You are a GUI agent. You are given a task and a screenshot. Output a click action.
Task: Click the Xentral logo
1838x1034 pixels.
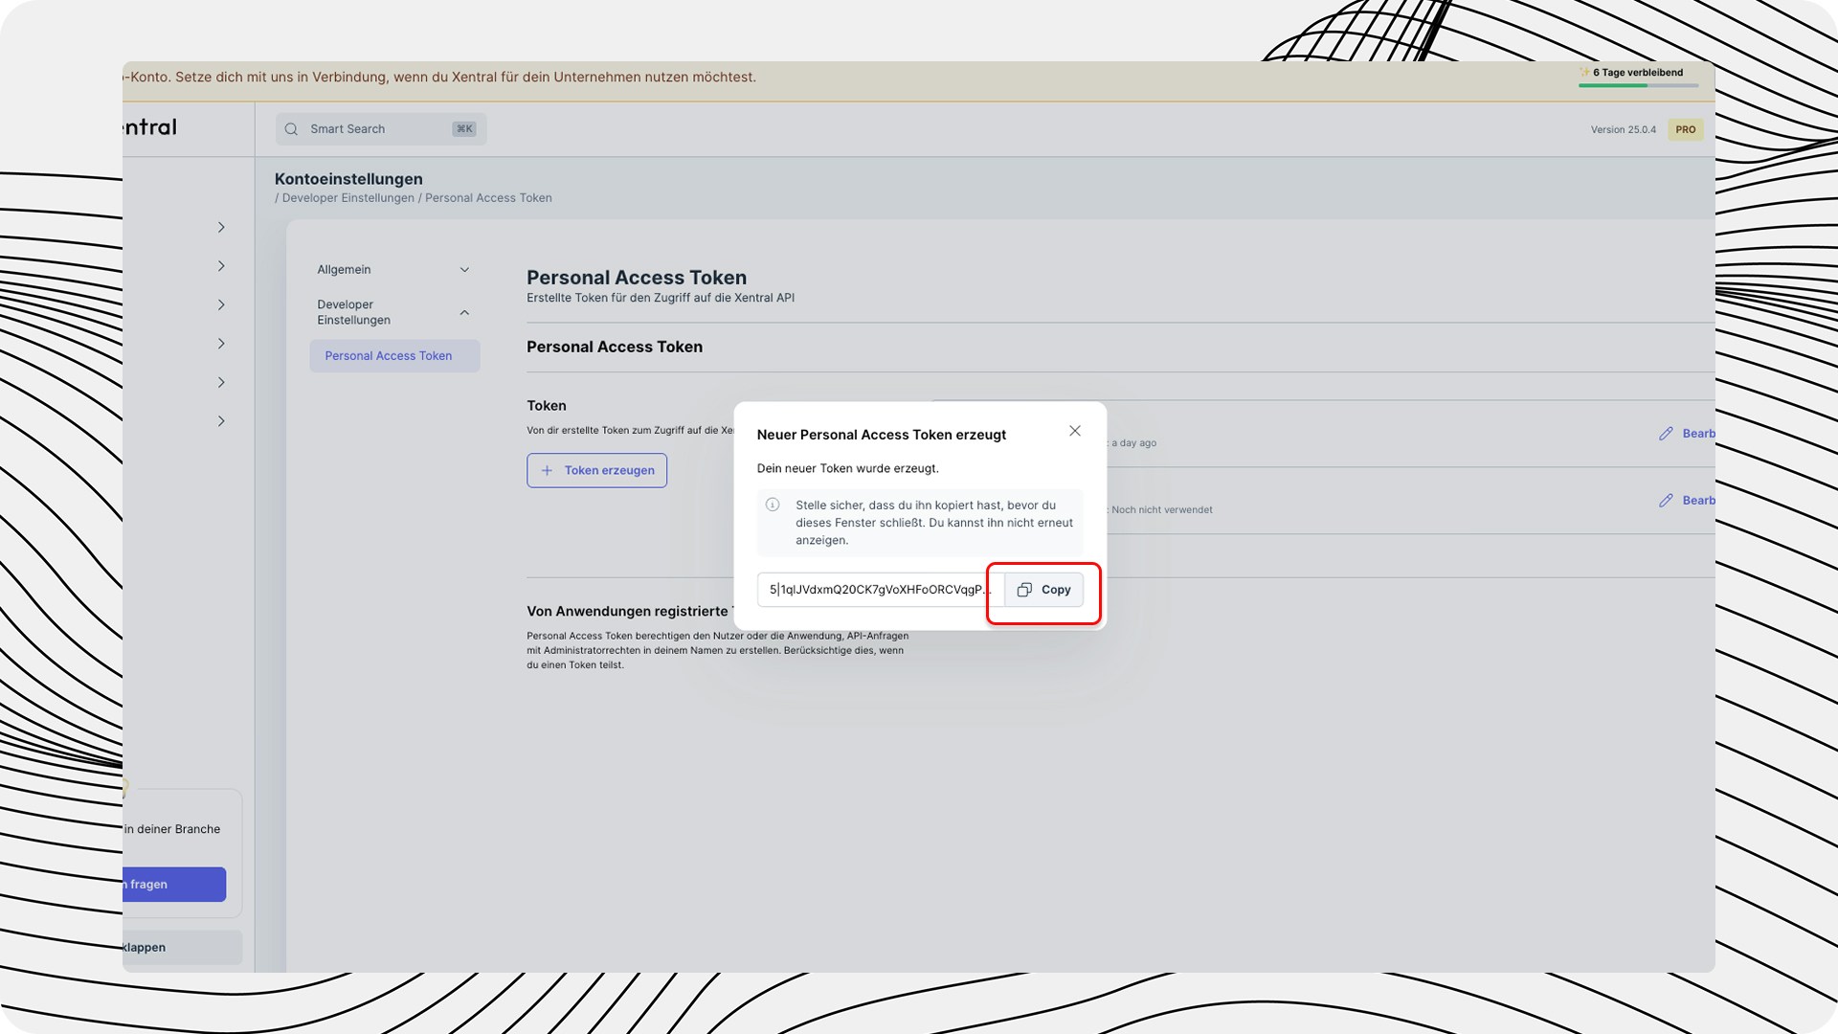tap(150, 127)
